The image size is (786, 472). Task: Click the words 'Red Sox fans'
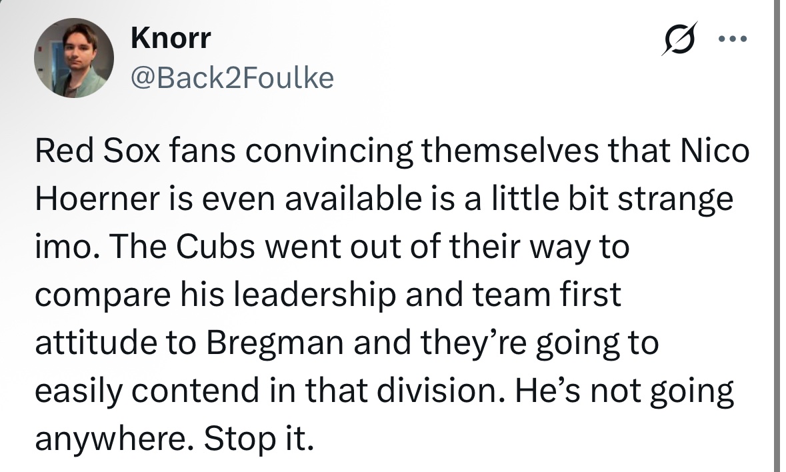(135, 150)
